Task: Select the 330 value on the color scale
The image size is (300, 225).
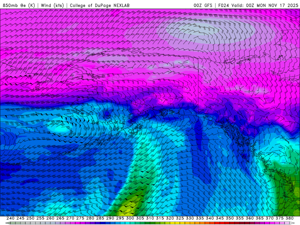Action: pyautogui.click(x=190, y=218)
